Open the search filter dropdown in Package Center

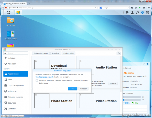6,53
